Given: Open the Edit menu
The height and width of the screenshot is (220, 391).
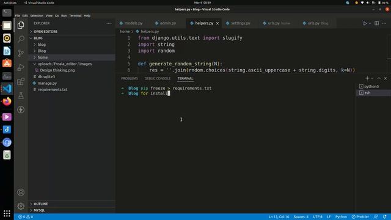Looking at the screenshot, I should coord(25,15).
